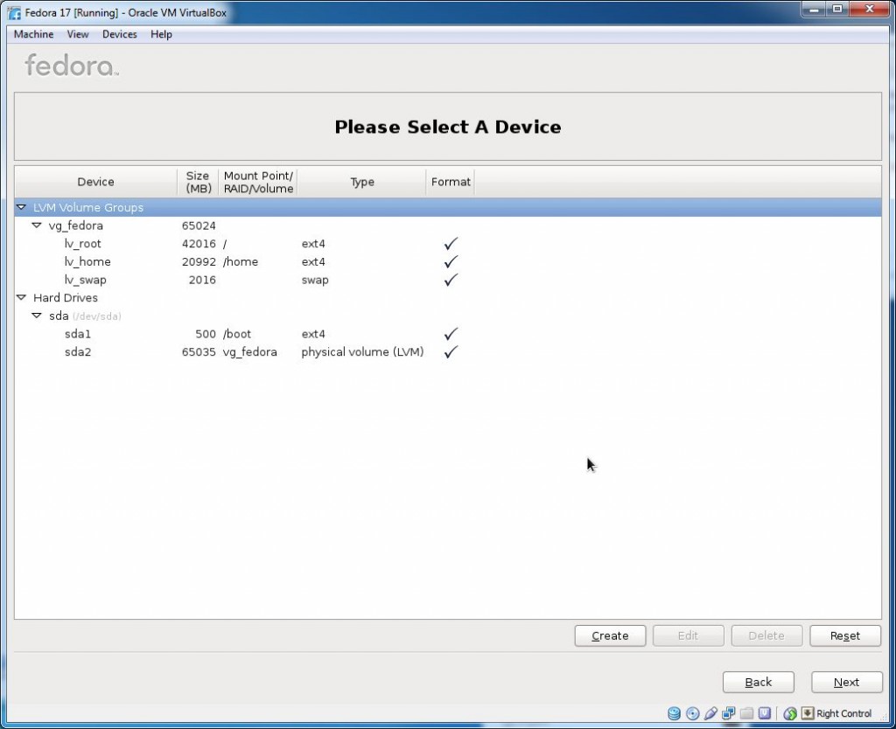Click the disabled Edit button
This screenshot has height=729, width=896.
(x=688, y=635)
